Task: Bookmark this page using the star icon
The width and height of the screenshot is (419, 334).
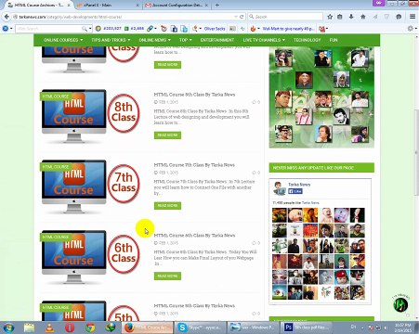Action: [x=330, y=17]
